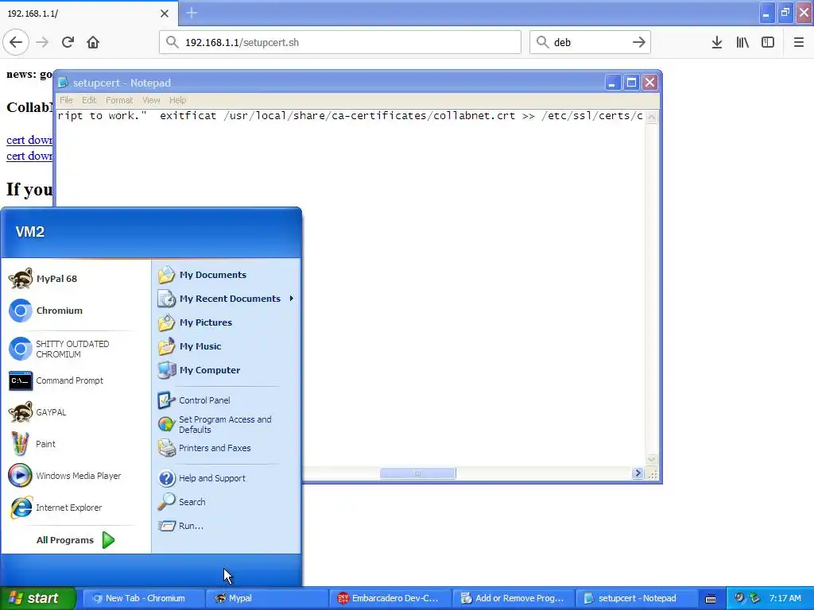Click the first cert download link
This screenshot has height=610, width=814.
pos(29,140)
